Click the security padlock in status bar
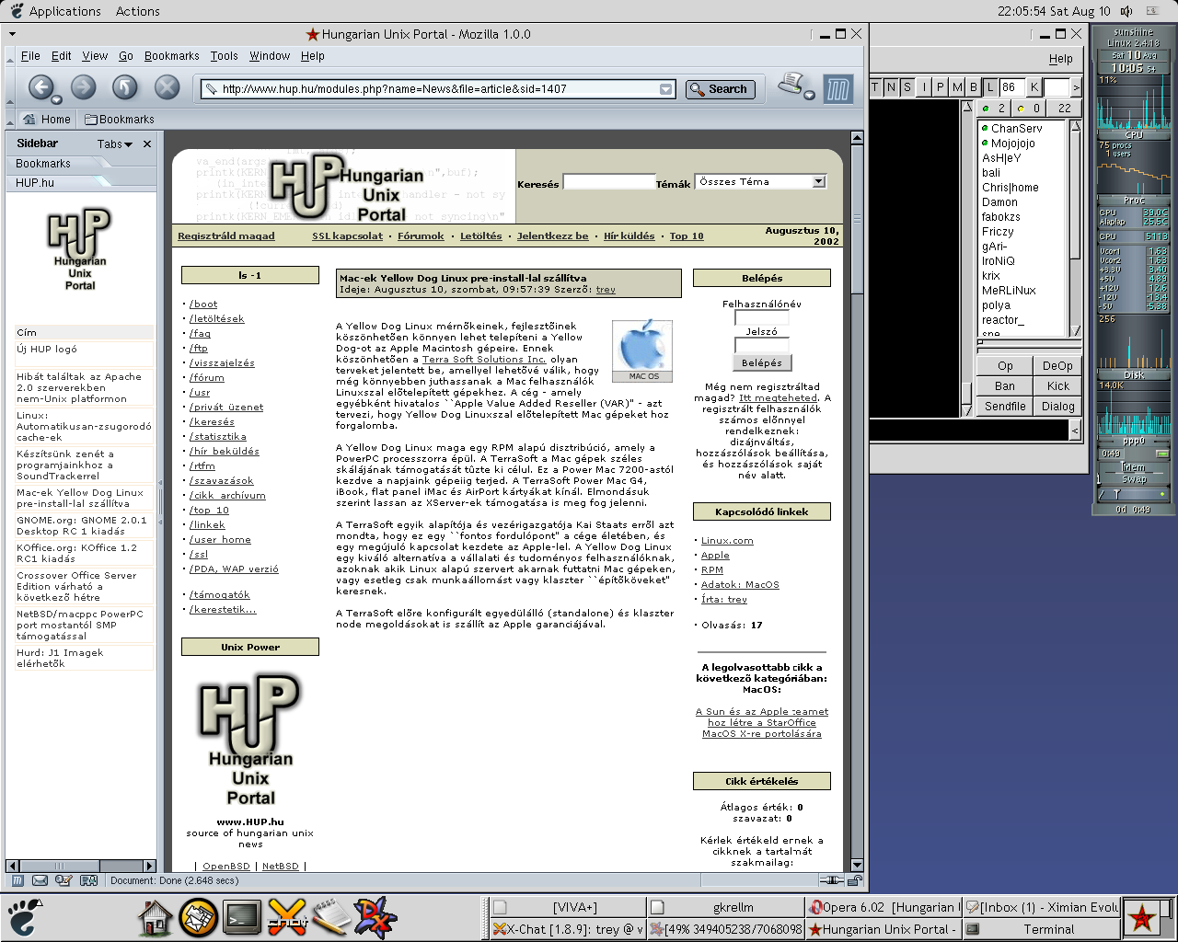Viewport: 1178px width, 942px height. tap(855, 880)
